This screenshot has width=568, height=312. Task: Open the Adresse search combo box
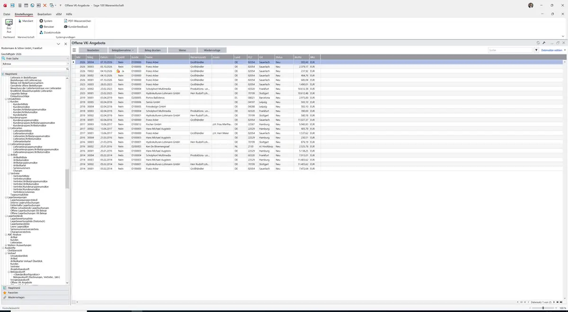[x=35, y=63]
